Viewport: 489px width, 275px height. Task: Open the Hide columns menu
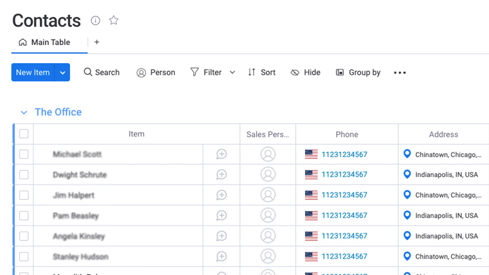(x=305, y=73)
